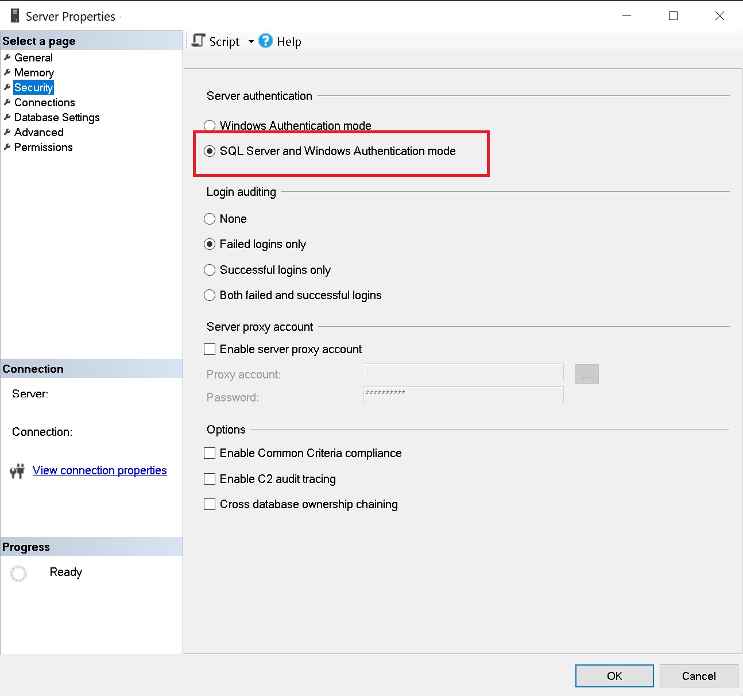Screen dimensions: 743x696
Task: Open the Help question mark icon
Action: 265,41
